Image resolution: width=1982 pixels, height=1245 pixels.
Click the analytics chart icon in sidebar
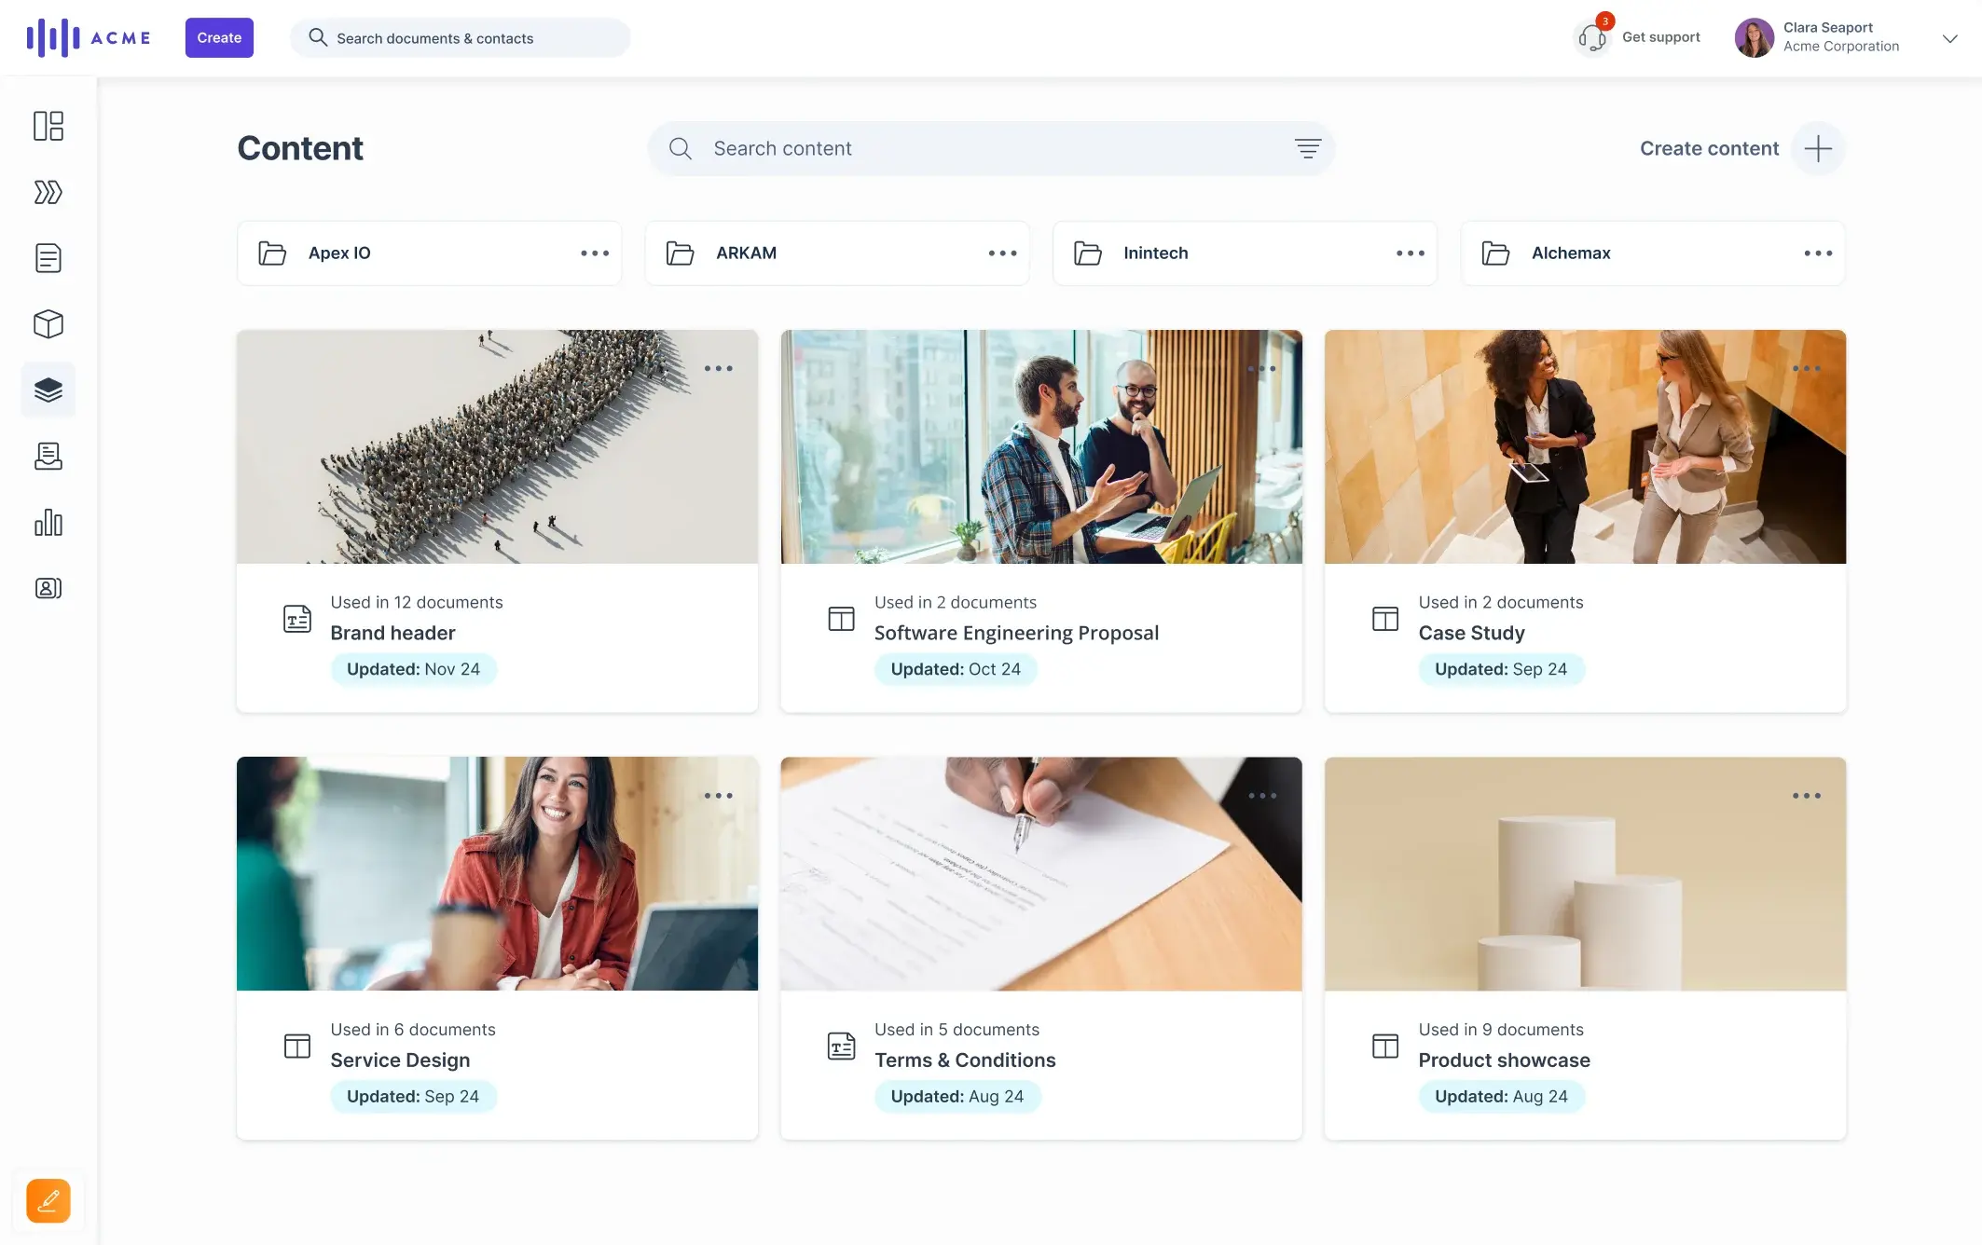click(x=48, y=522)
